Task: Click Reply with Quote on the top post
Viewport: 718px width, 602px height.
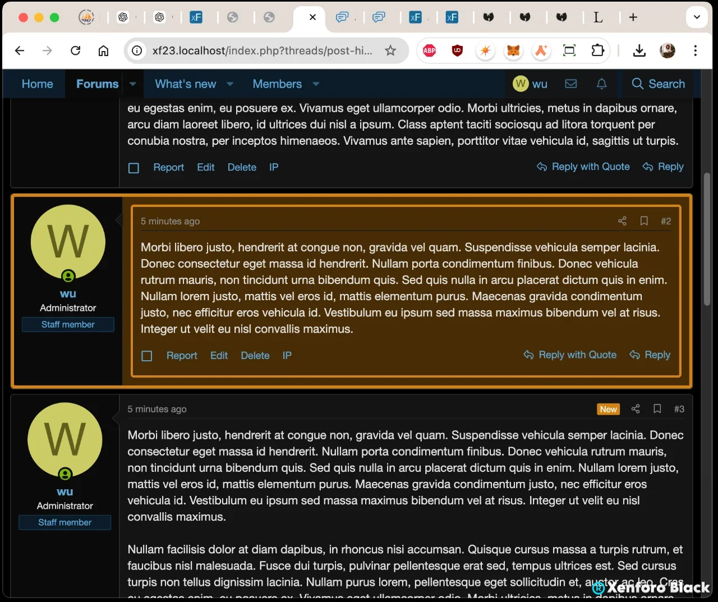Action: [583, 167]
